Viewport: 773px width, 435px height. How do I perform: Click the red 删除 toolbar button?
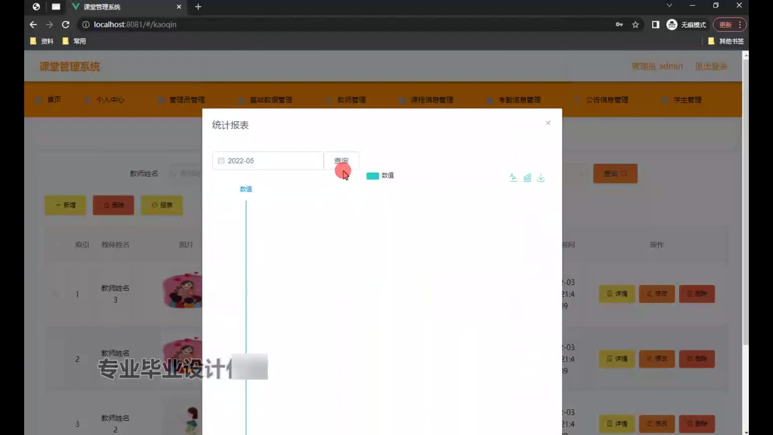coord(114,205)
